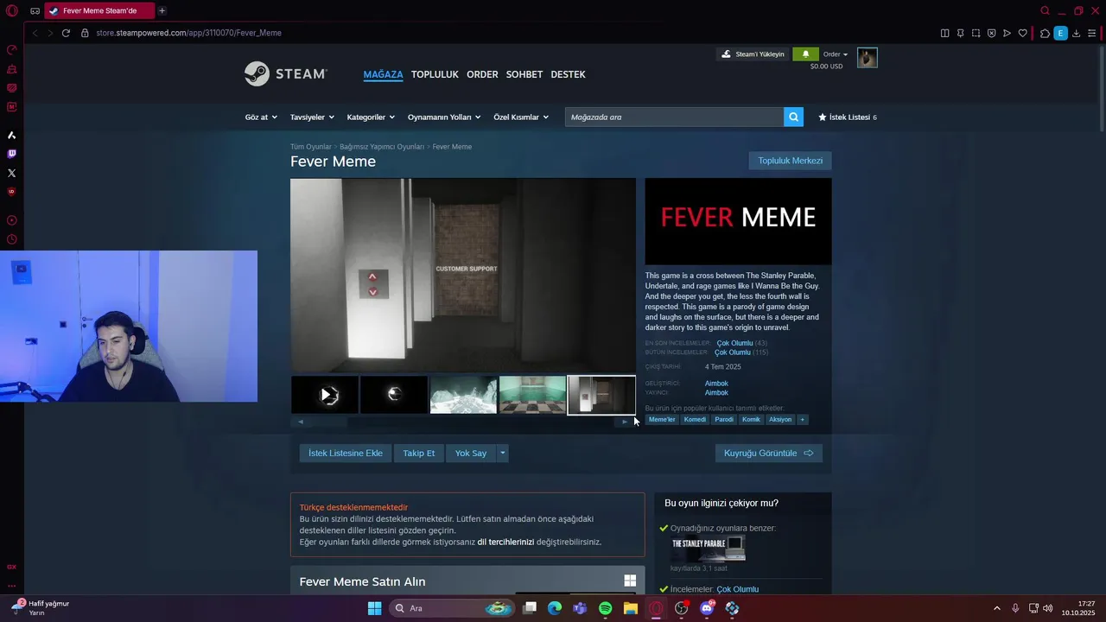Open the easy setup sliders icon
The image size is (1106, 622).
tap(1092, 33)
